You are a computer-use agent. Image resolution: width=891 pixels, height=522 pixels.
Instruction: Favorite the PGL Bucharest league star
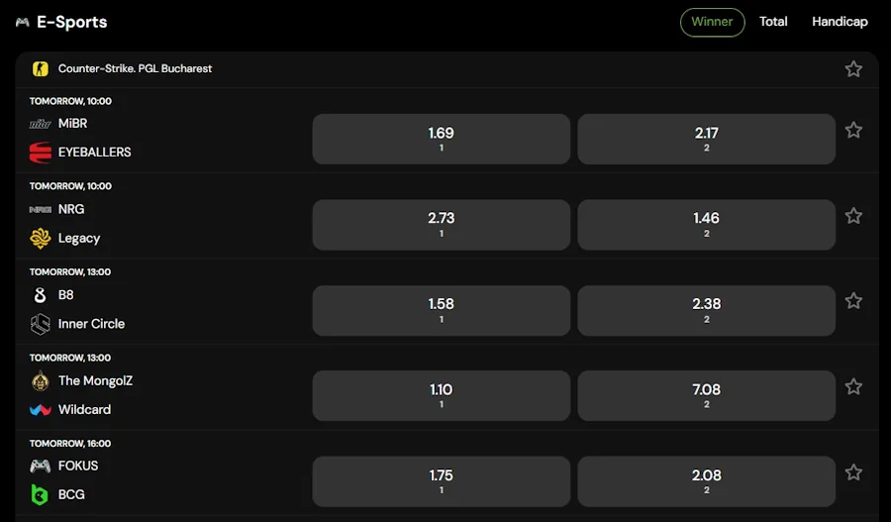click(x=853, y=69)
